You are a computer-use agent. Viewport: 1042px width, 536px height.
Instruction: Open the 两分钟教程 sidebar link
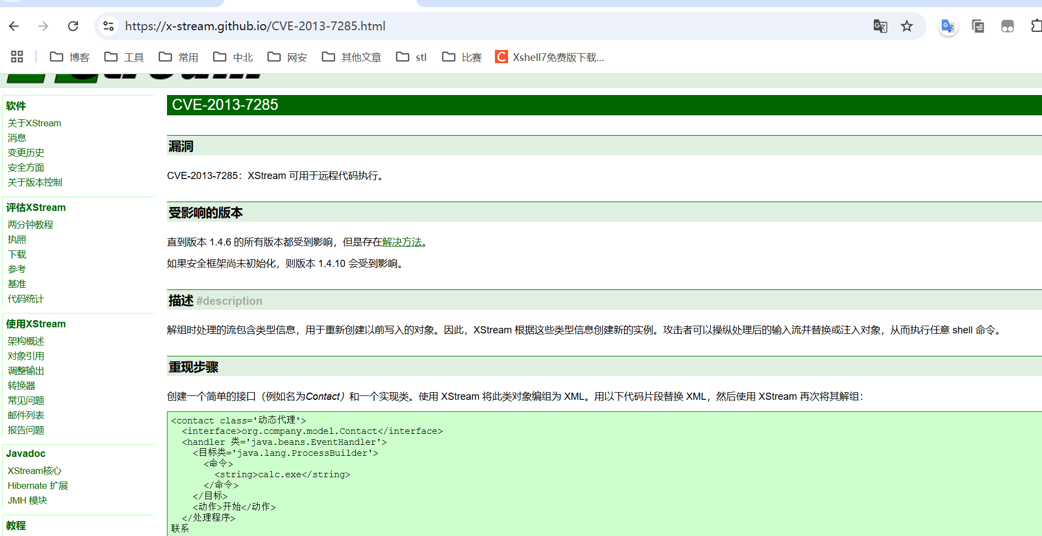tap(31, 225)
